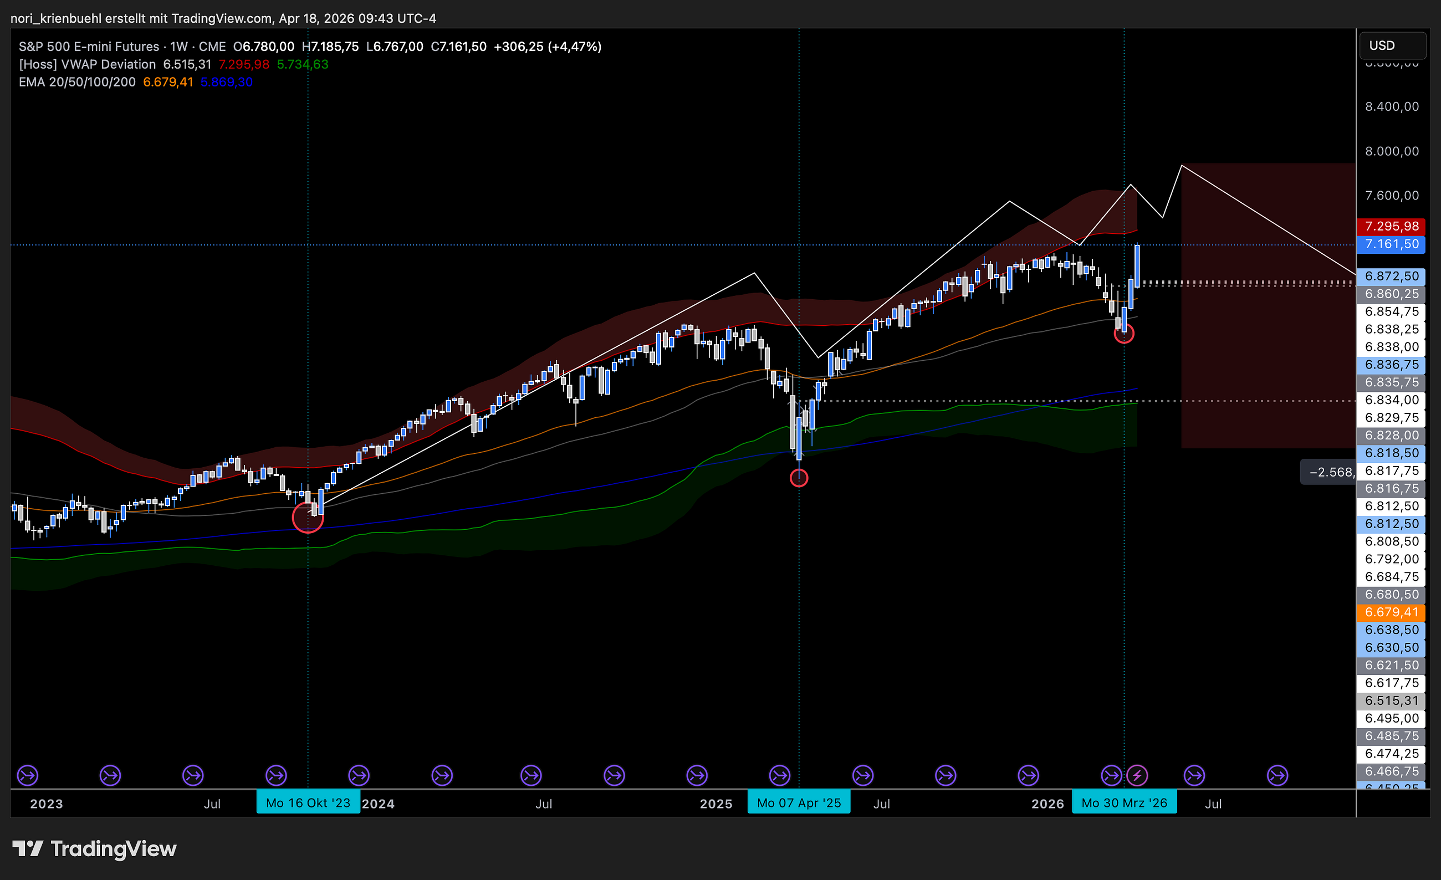Click the lightning bolt event icon
Image resolution: width=1441 pixels, height=880 pixels.
point(1137,776)
